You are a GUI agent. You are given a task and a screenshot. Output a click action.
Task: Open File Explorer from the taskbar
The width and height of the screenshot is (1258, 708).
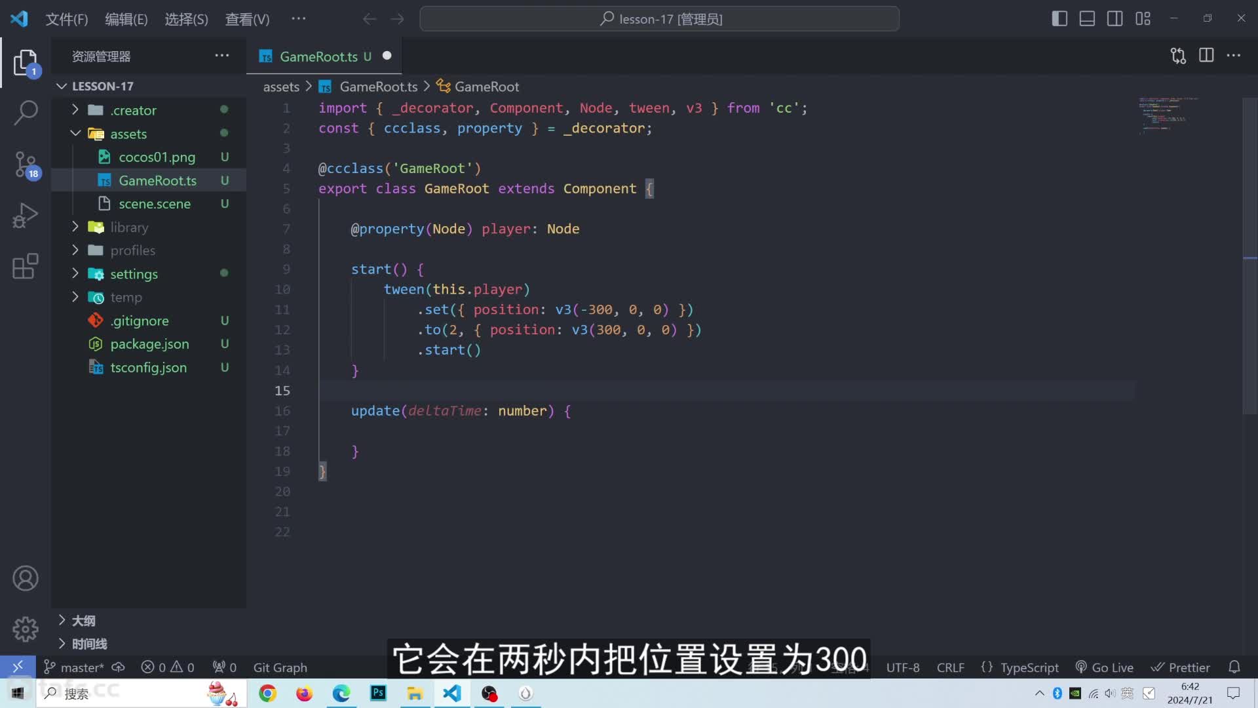[415, 693]
